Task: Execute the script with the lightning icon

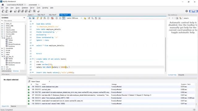Action: [x=38, y=18]
